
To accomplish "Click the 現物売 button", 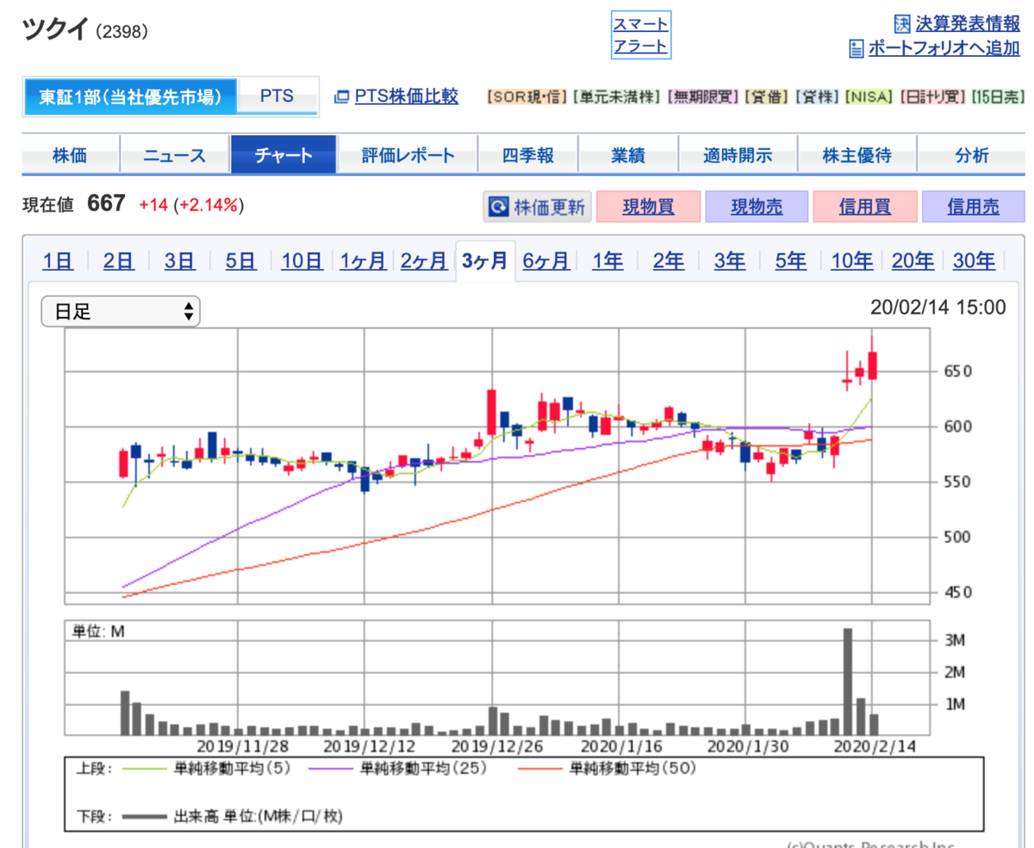I will click(757, 207).
